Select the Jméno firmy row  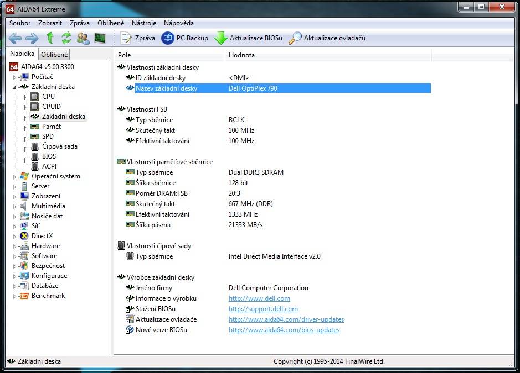point(279,288)
